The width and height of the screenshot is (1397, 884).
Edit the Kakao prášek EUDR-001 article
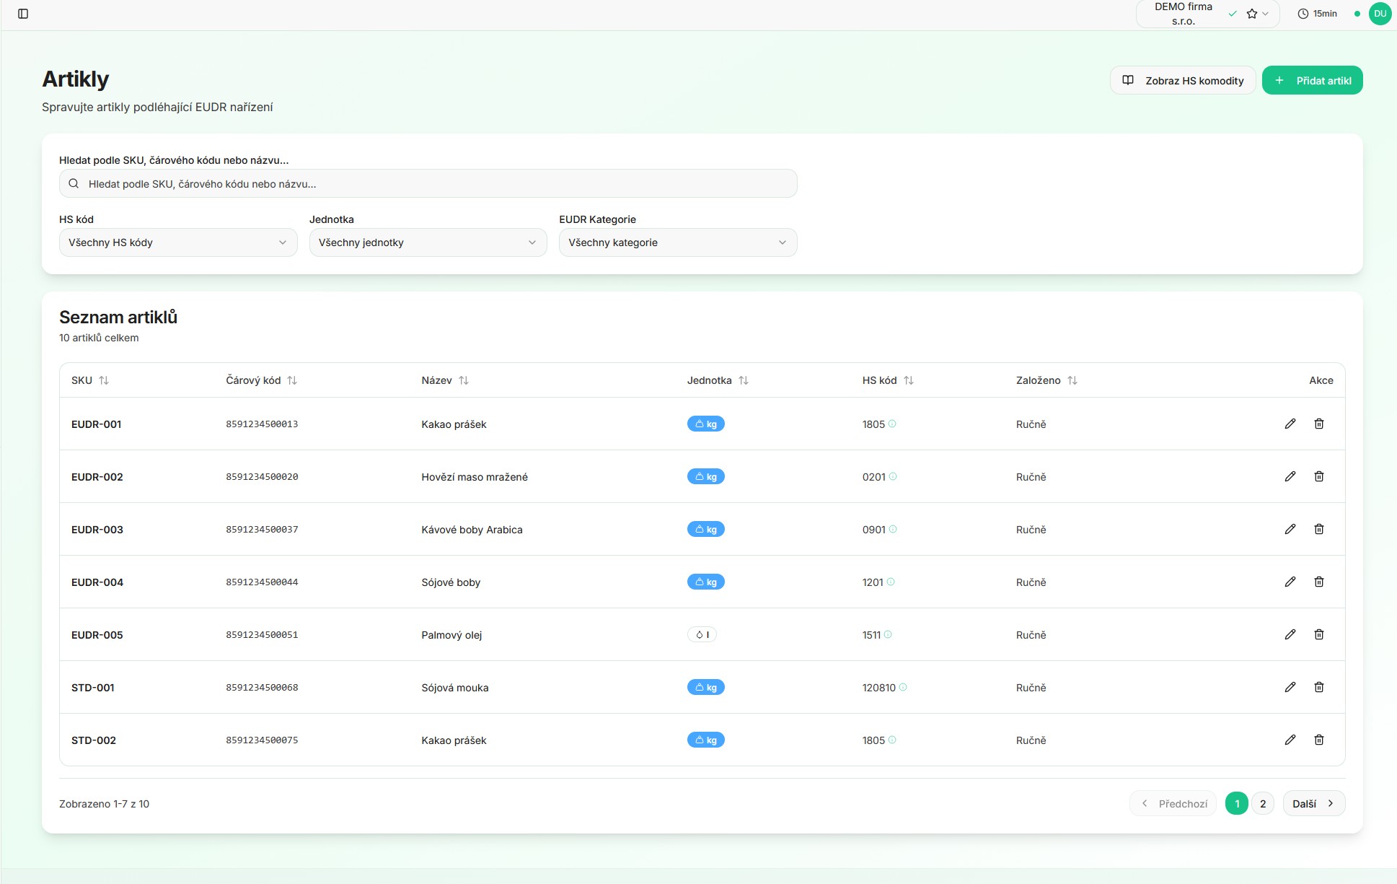[1290, 424]
